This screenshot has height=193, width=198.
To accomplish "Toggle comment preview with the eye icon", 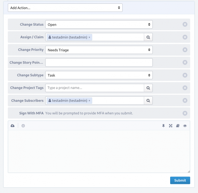I will [x=185, y=126].
